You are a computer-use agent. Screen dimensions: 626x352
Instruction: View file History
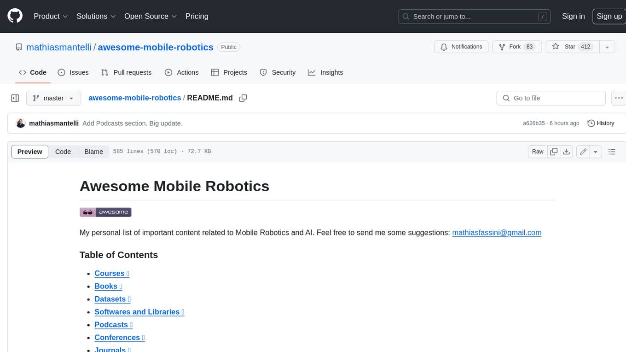coord(601,123)
